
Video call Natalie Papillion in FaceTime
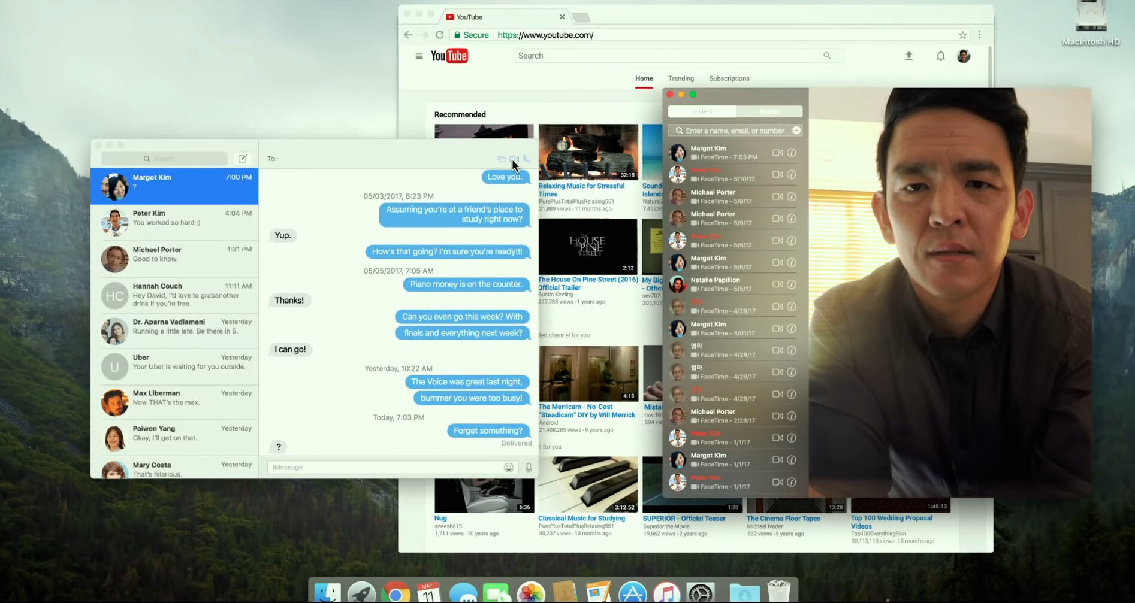click(x=777, y=284)
